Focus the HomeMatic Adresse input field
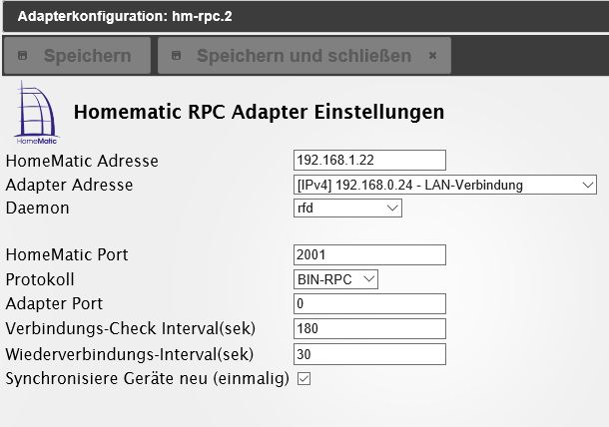This screenshot has width=609, height=427. [x=369, y=161]
